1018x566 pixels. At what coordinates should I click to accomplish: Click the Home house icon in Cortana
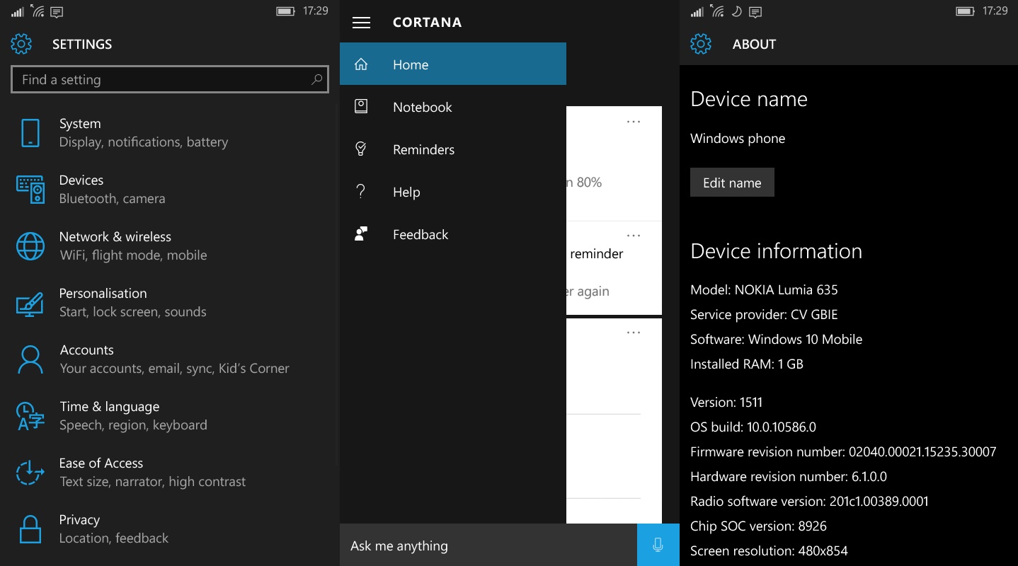(361, 64)
